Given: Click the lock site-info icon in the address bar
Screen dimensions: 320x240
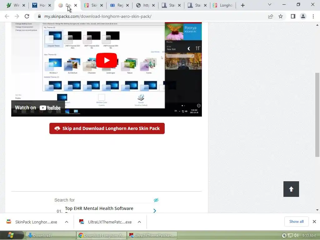Looking at the screenshot, I should click(x=39, y=16).
